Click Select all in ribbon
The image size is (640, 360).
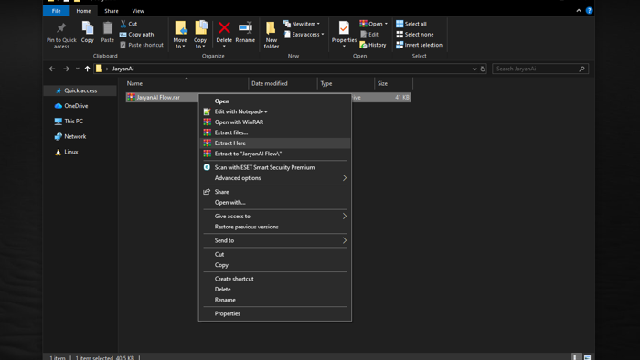(411, 24)
